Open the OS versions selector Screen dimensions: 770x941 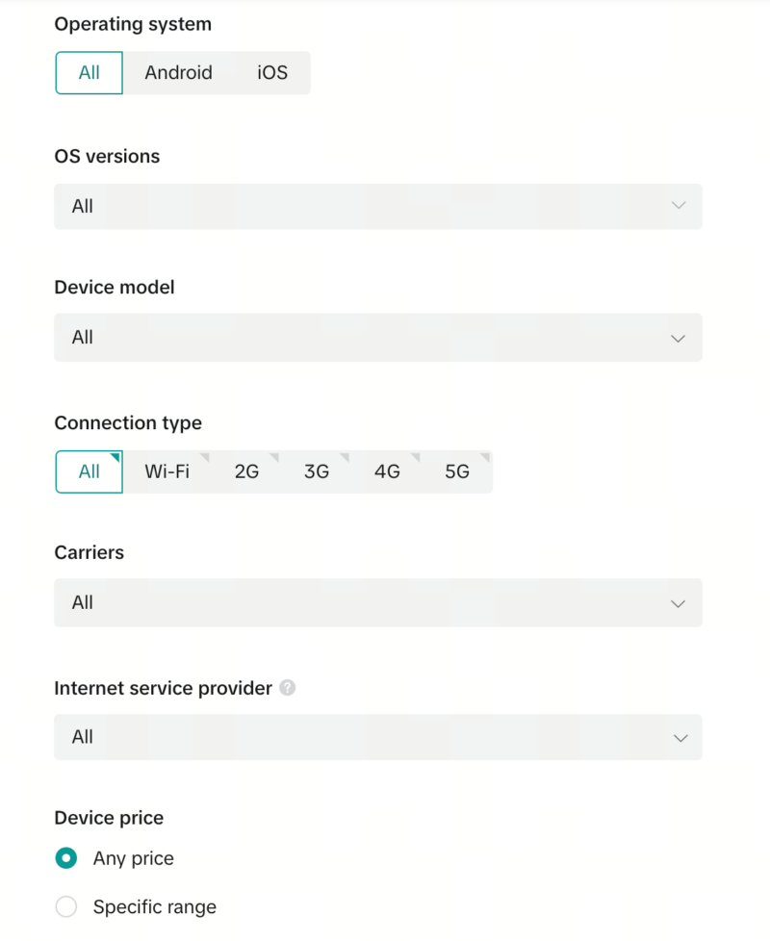(377, 206)
